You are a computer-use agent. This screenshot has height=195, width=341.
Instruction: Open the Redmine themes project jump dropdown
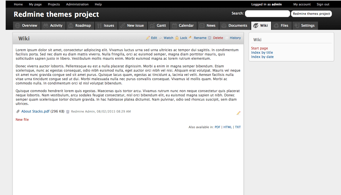point(311,14)
